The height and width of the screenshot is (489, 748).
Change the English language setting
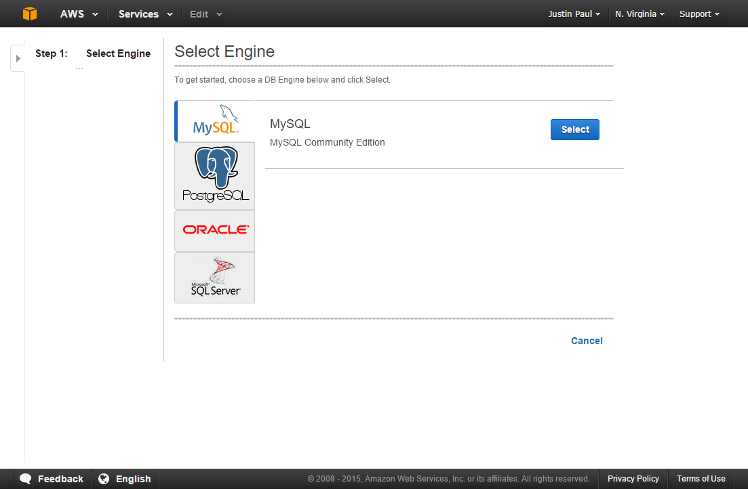pyautogui.click(x=133, y=479)
